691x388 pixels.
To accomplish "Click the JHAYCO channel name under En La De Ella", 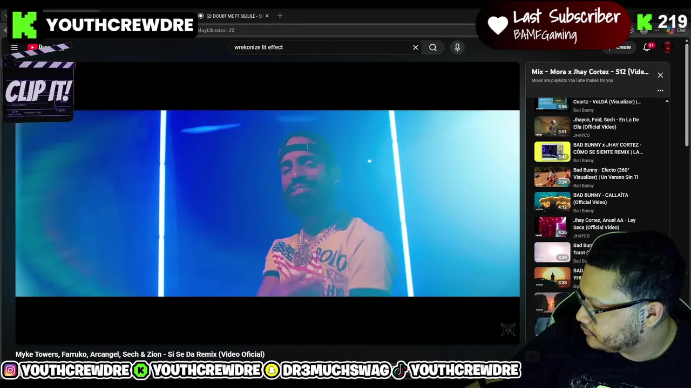I will point(581,135).
